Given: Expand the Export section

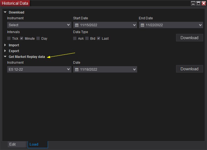Looking at the screenshot, I should 5,51.
